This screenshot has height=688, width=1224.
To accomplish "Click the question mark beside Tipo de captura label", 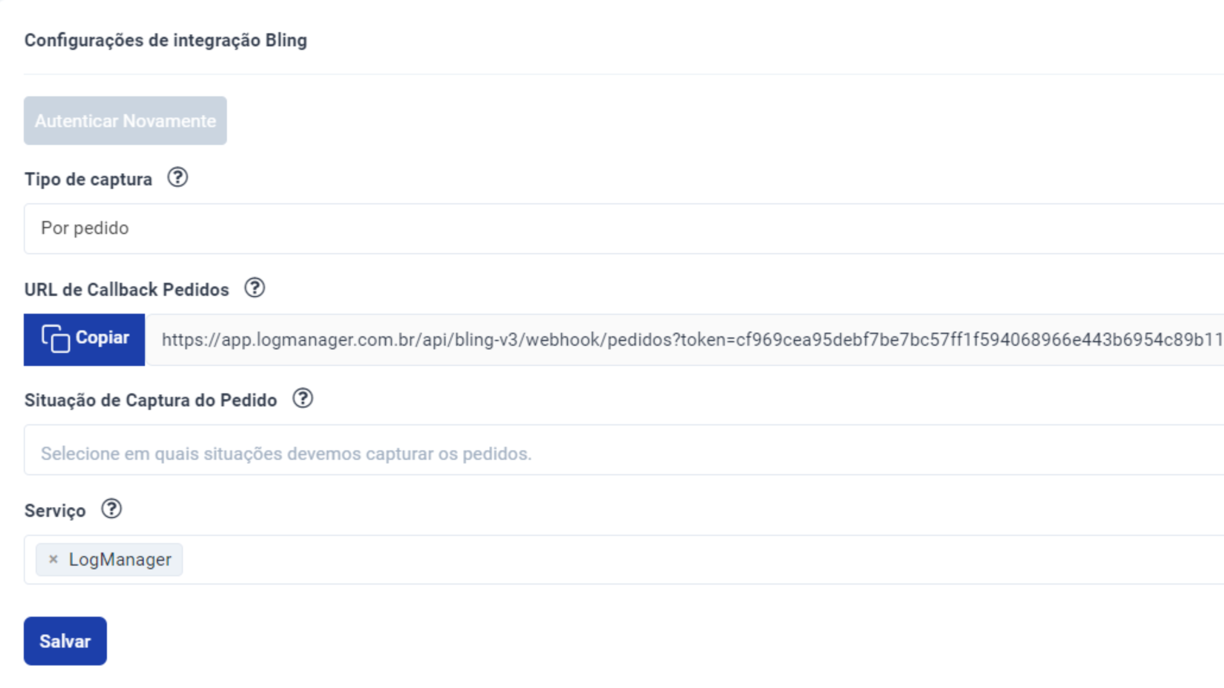I will [179, 177].
